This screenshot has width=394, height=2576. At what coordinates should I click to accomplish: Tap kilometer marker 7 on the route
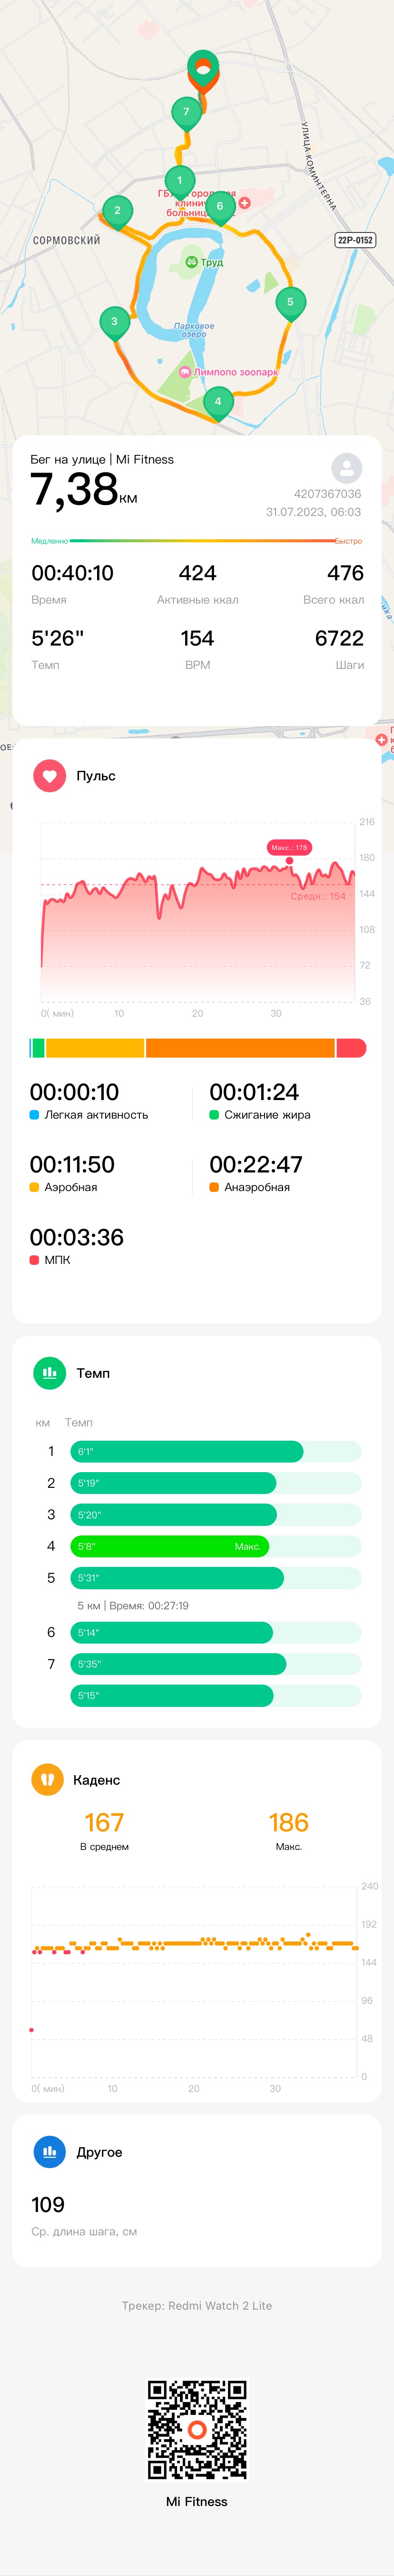click(x=186, y=113)
